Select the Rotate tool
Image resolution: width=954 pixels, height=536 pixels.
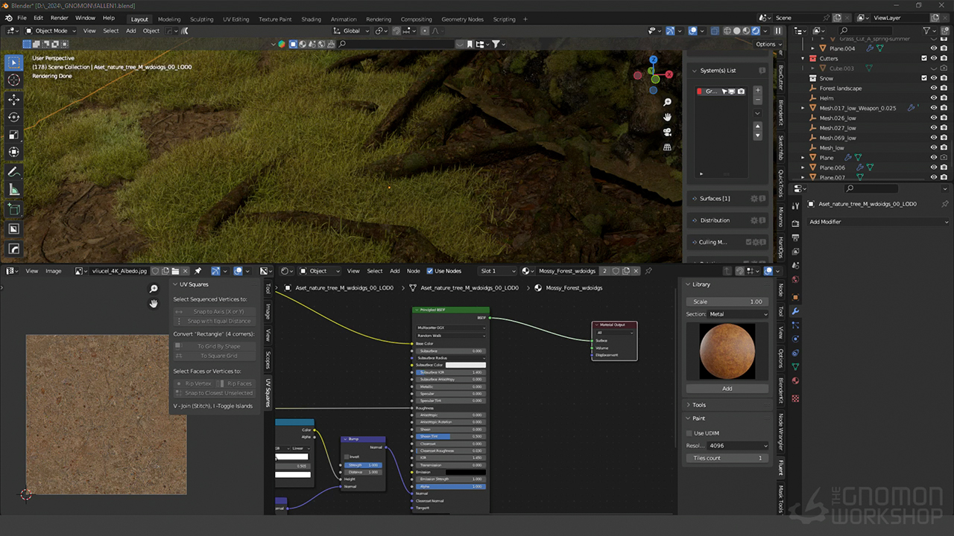[14, 117]
